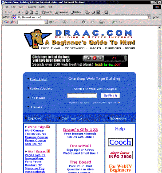Click the Print icon in the toolbar
Screen dimensions: 162x173
point(93,12)
